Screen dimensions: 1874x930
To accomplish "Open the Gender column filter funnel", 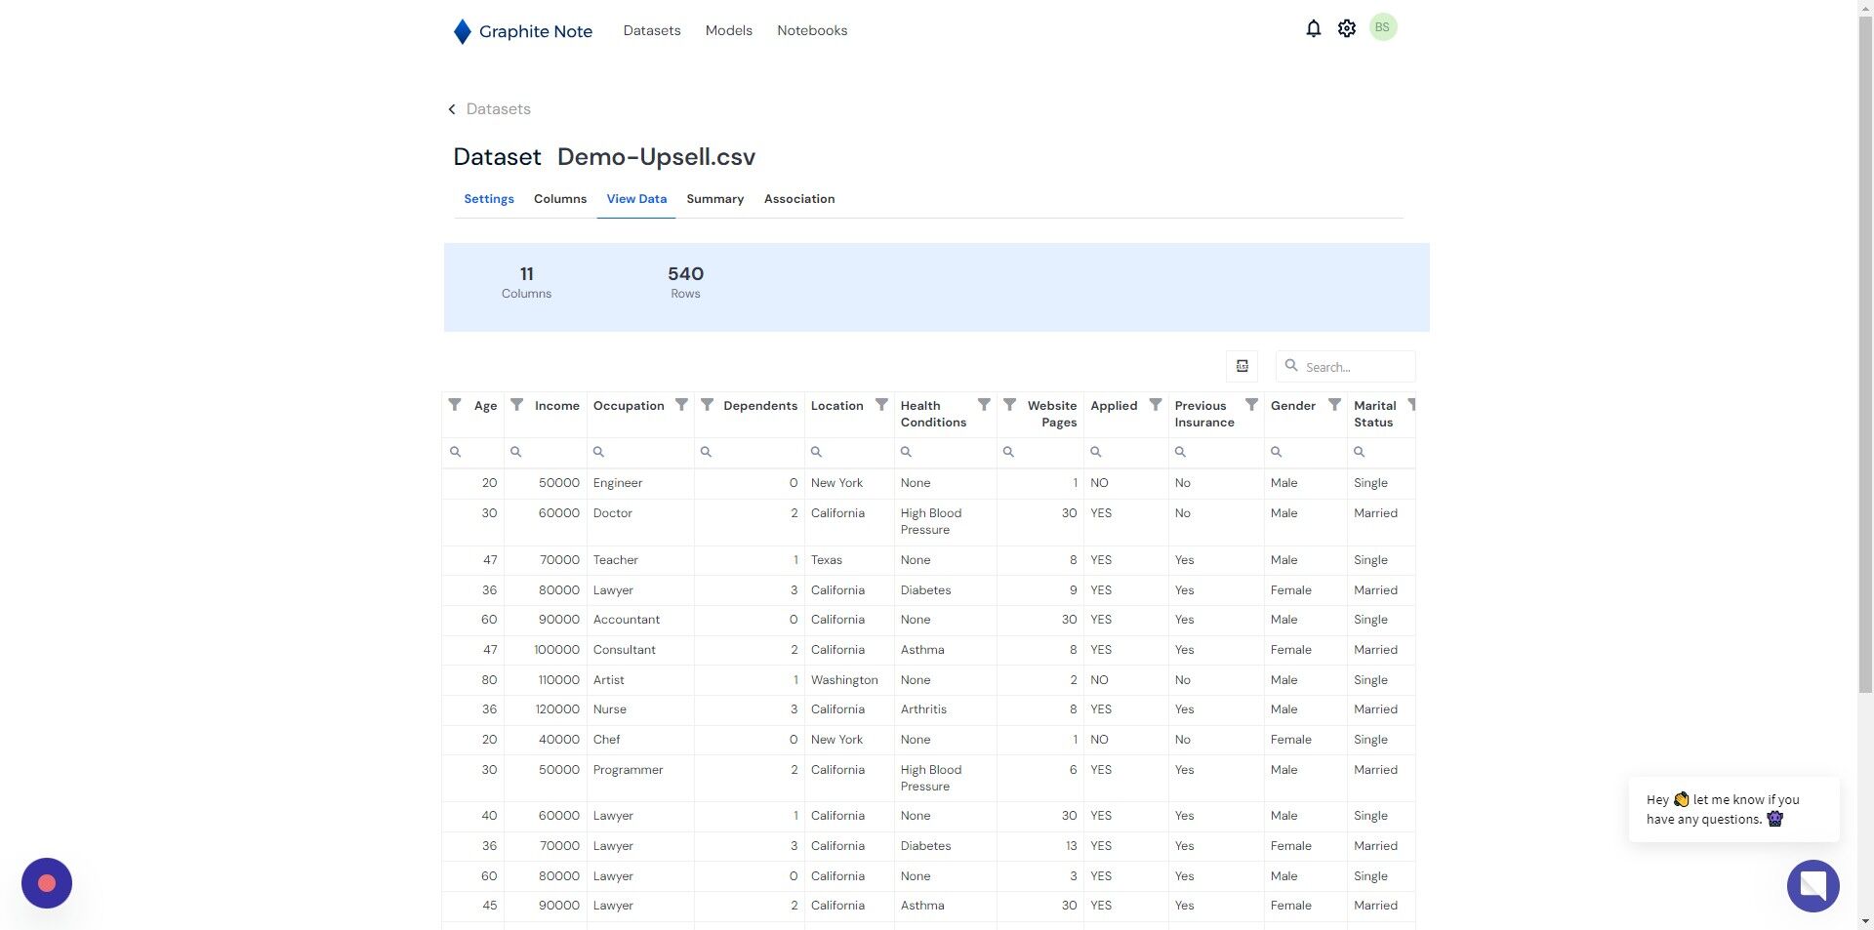I will click(1334, 404).
